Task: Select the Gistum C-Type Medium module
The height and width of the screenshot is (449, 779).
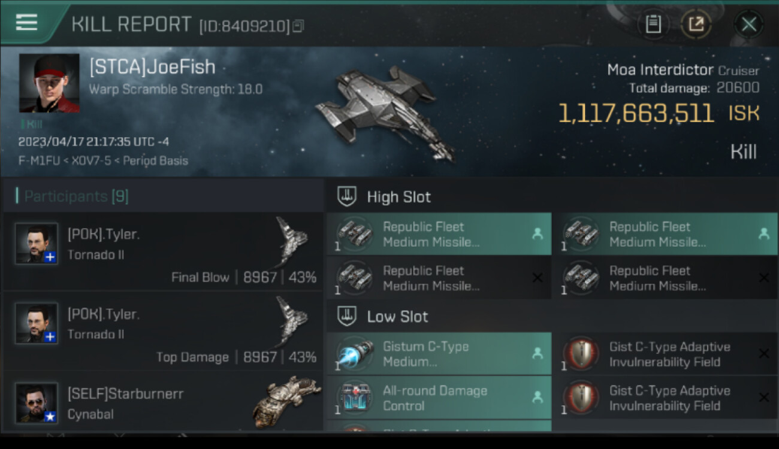Action: coord(439,354)
